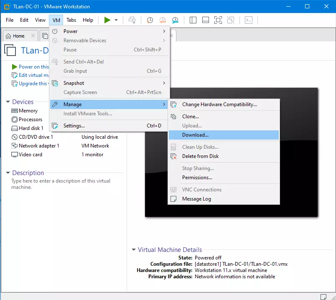The height and width of the screenshot is (300, 336).
Task: Click Power on this virtual machine link
Action: [34, 67]
